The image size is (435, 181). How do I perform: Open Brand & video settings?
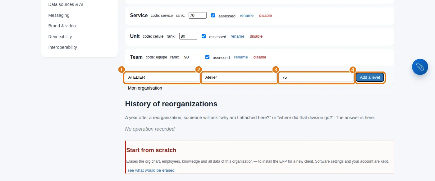62,26
